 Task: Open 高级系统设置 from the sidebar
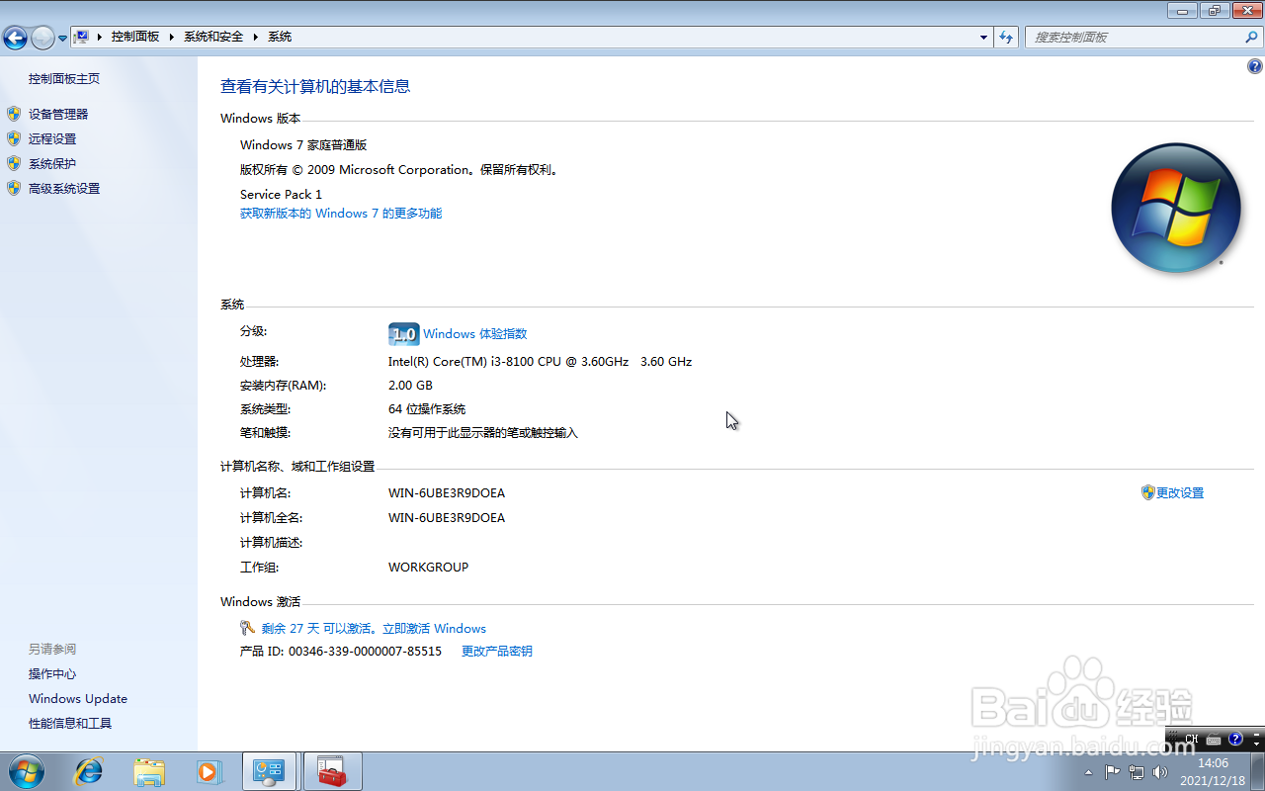pos(64,188)
